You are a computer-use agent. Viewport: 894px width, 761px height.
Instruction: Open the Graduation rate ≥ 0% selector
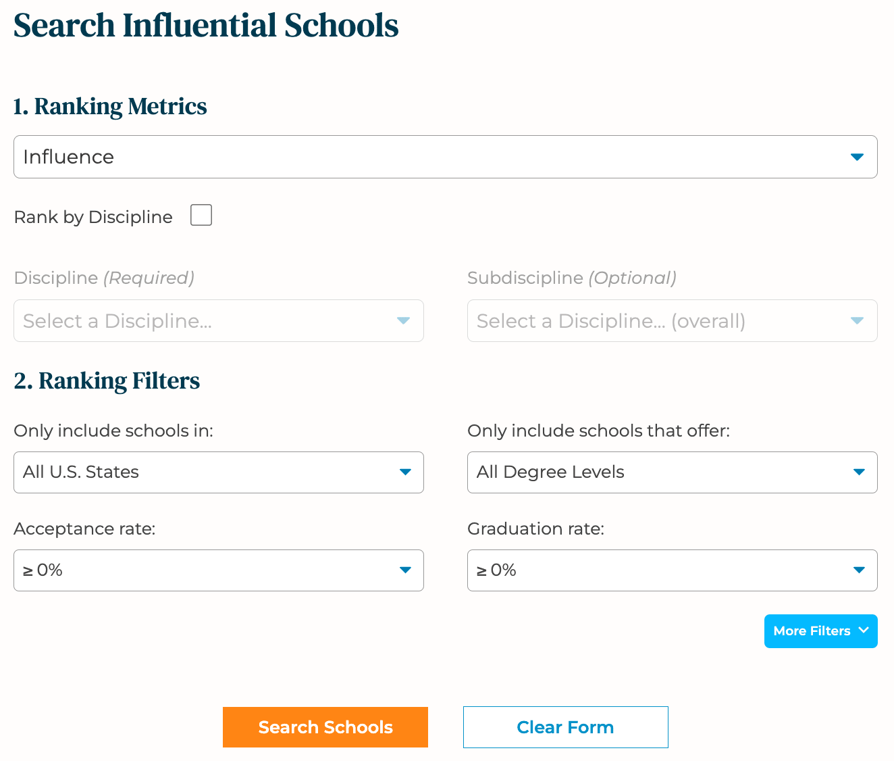(672, 570)
